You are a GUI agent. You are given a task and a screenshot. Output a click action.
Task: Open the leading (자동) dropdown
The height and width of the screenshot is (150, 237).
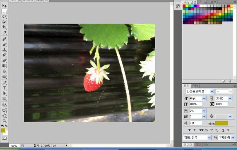click(x=230, y=99)
